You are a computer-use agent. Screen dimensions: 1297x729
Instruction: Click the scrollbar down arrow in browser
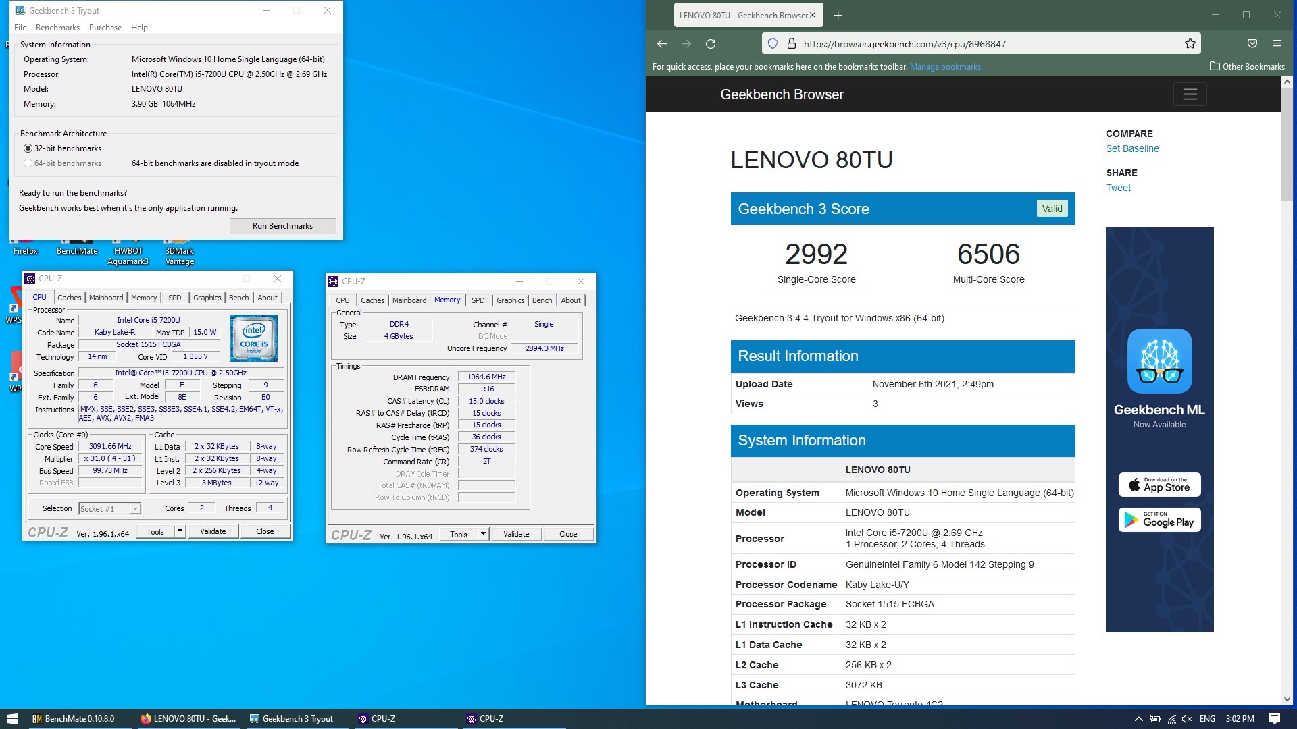[1287, 699]
